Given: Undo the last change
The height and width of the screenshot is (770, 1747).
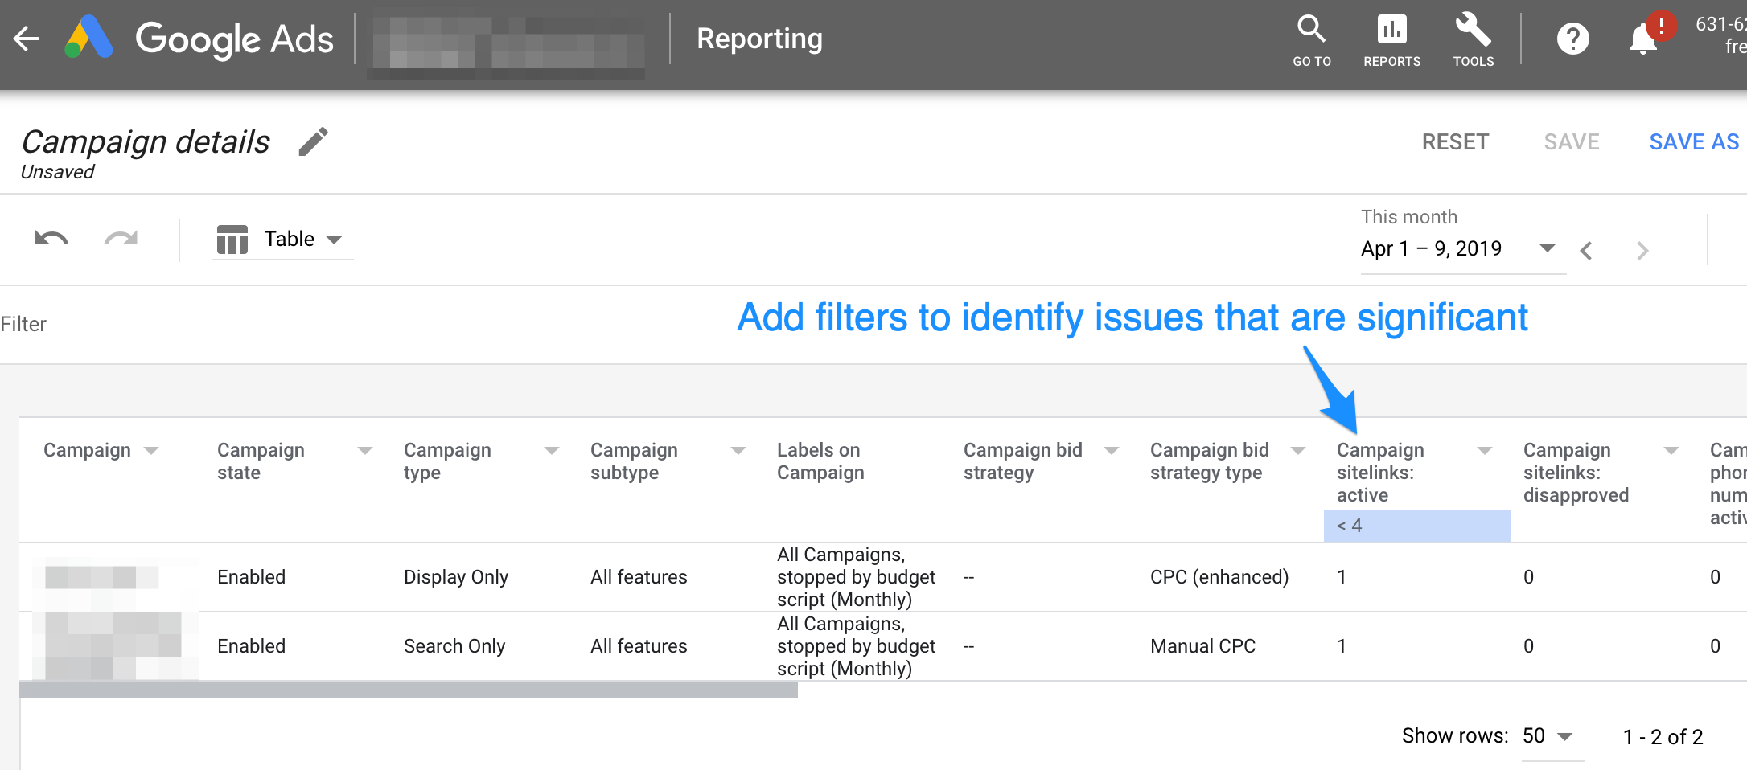Looking at the screenshot, I should pyautogui.click(x=51, y=239).
